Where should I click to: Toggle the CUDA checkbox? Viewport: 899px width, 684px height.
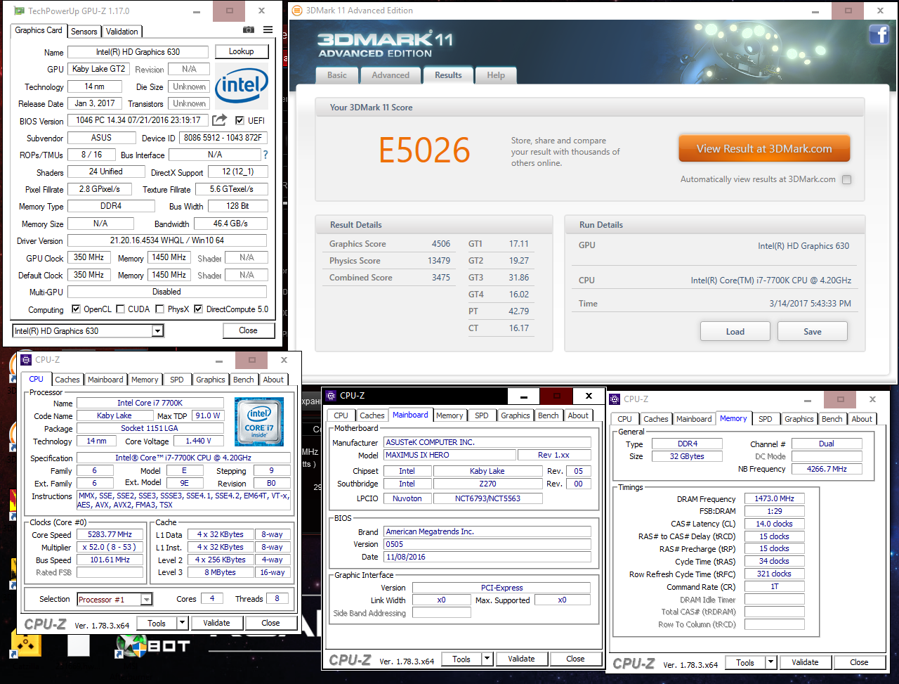point(121,309)
